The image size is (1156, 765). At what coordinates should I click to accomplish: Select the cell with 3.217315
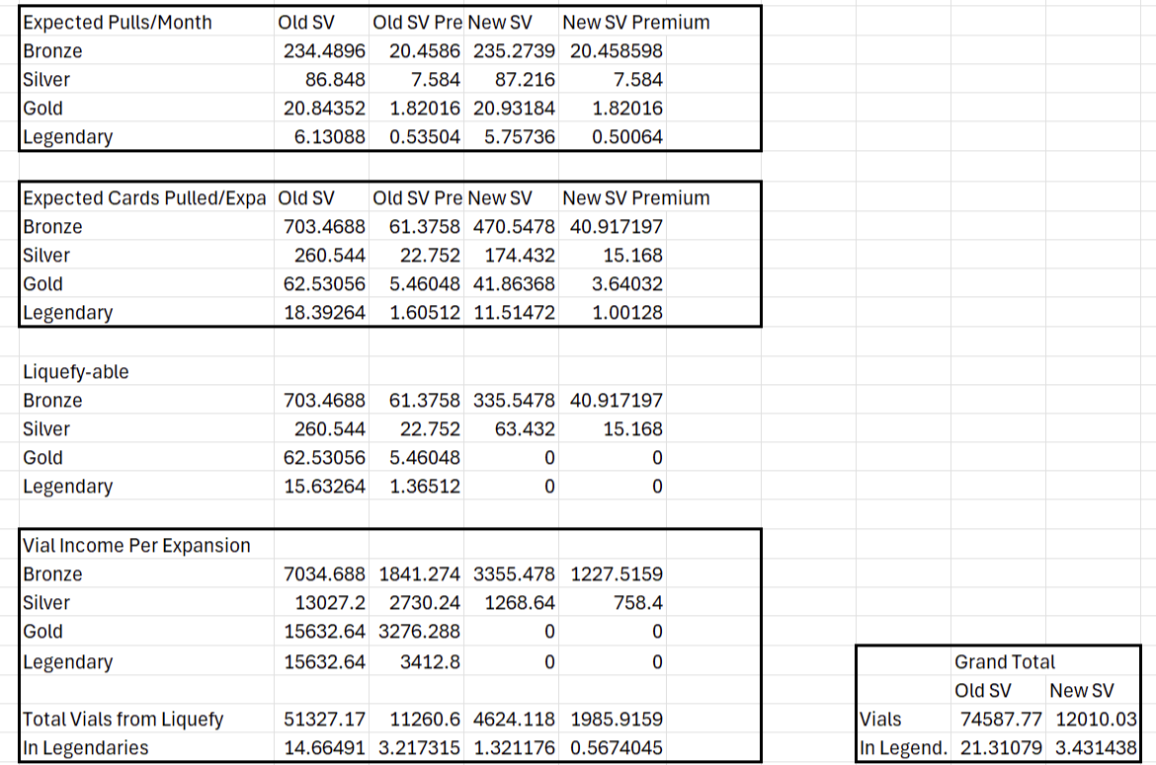coord(417,748)
